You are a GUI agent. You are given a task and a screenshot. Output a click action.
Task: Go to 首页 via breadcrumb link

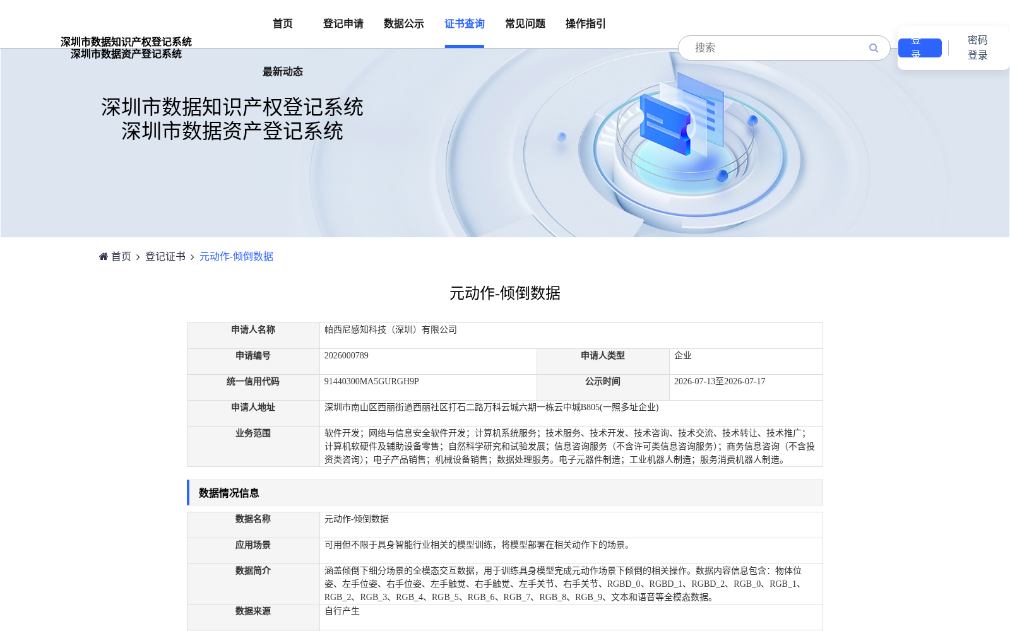point(121,256)
